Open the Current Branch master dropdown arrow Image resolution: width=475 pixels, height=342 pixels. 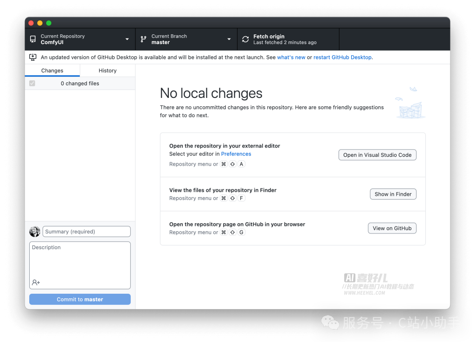[x=229, y=39]
